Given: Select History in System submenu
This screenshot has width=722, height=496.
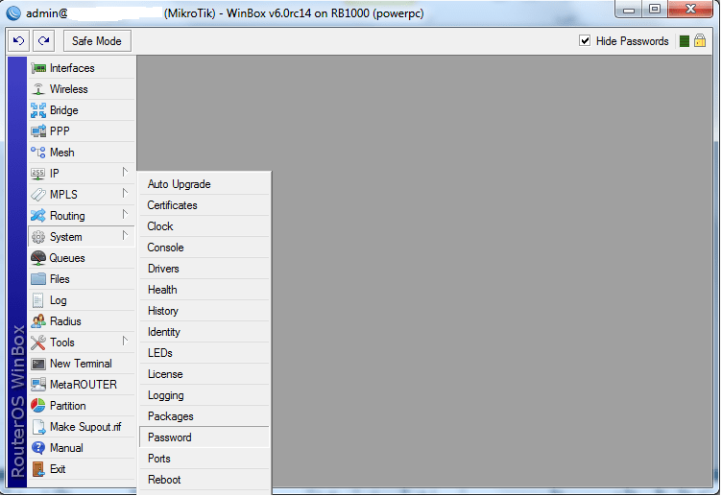Looking at the screenshot, I should click(205, 311).
